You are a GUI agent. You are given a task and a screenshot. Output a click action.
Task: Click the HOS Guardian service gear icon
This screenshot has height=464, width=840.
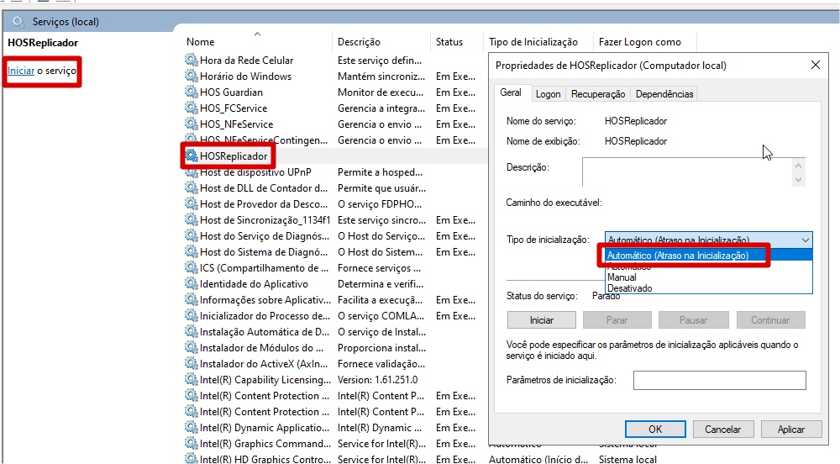192,92
